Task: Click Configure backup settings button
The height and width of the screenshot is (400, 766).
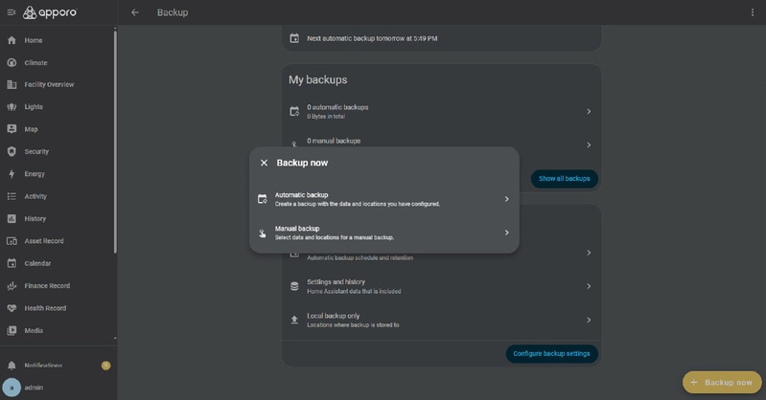Action: tap(551, 354)
